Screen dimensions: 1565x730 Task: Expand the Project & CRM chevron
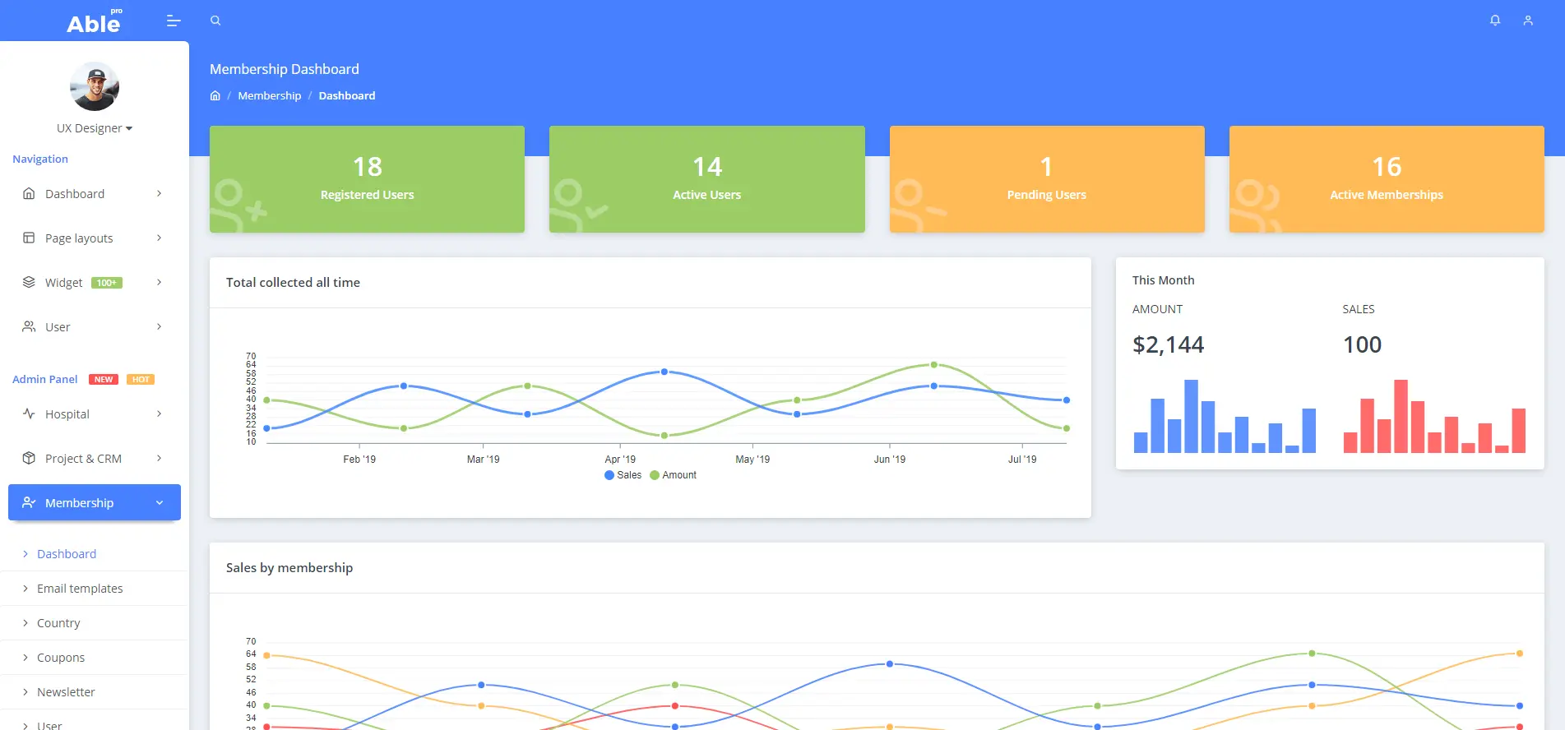[159, 458]
